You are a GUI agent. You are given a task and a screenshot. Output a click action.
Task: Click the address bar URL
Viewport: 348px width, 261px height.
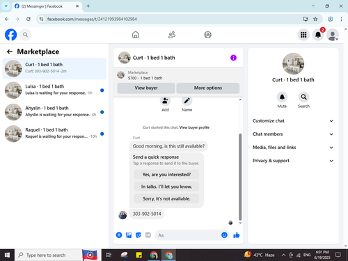click(x=92, y=19)
